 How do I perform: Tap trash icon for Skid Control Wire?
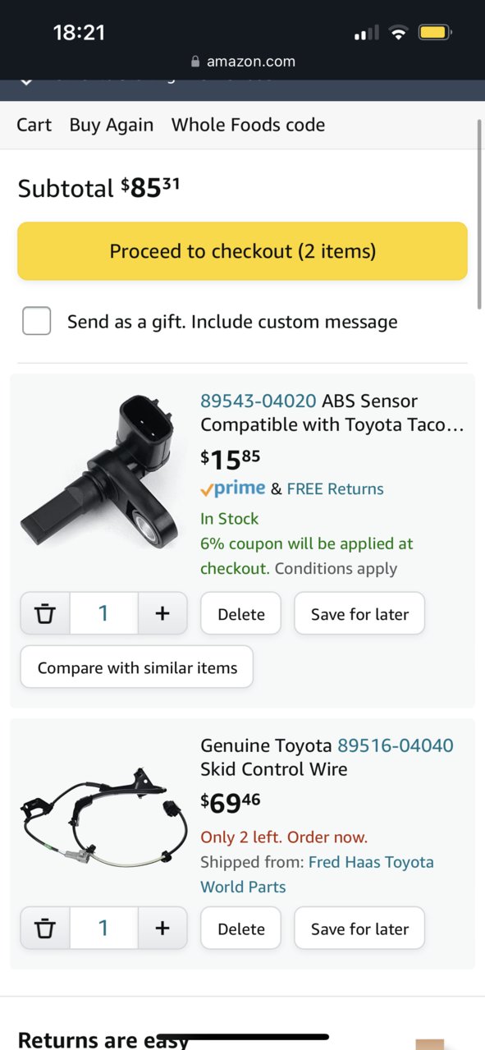tap(46, 928)
